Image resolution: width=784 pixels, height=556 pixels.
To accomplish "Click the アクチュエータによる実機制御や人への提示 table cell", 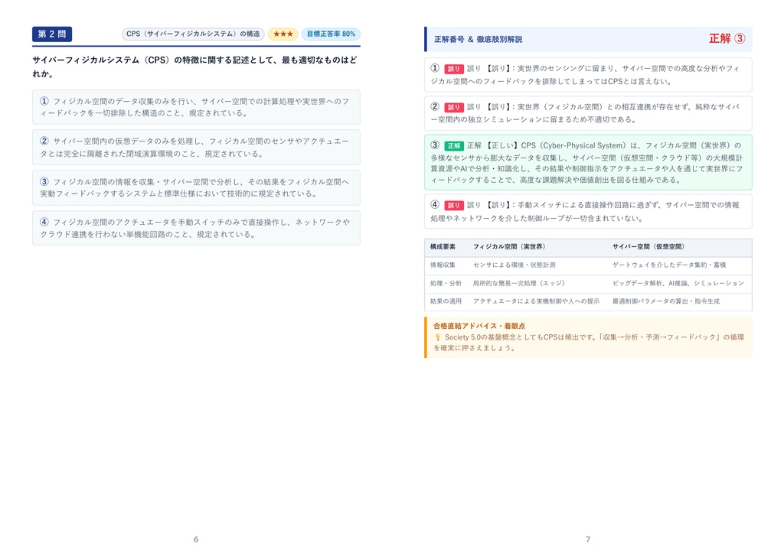I will click(x=536, y=301).
